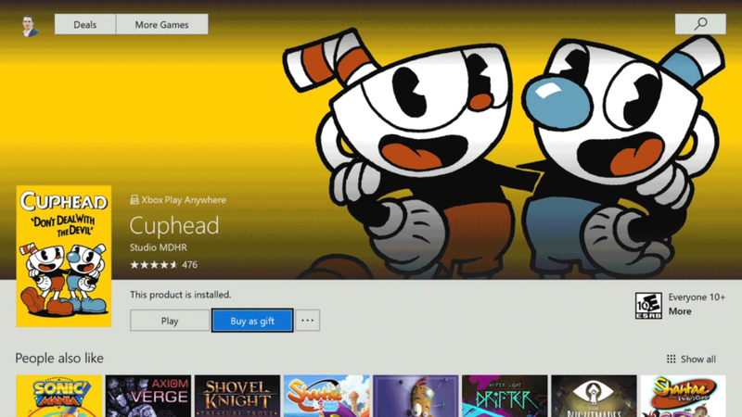This screenshot has height=417, width=742.
Task: Open the star rating reviews
Action: coord(153,265)
